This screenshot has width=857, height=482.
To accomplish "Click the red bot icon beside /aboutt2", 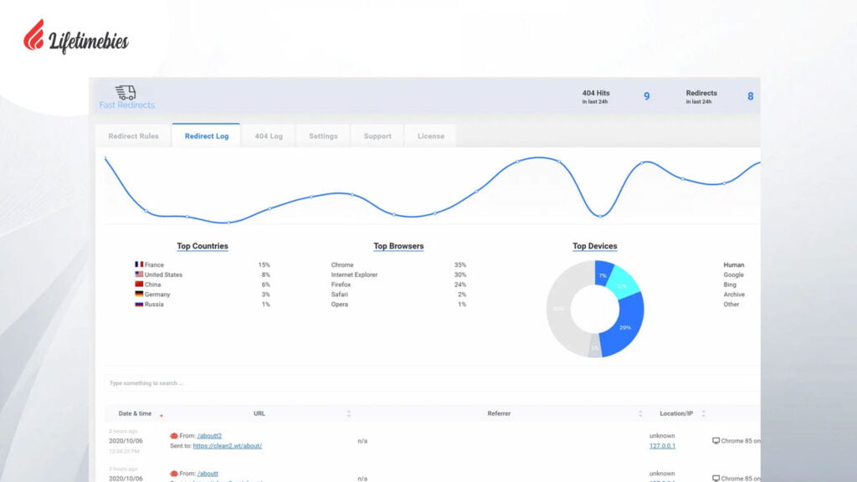I will [x=174, y=435].
